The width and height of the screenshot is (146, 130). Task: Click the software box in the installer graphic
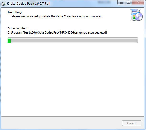tap(133, 15)
